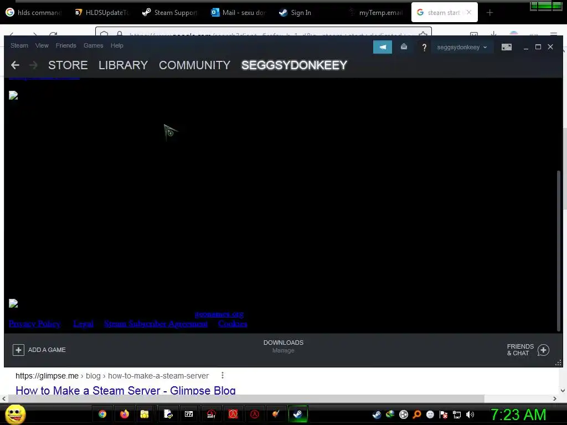The image size is (567, 425).
Task: Go to the COMMUNITY section
Action: click(194, 65)
